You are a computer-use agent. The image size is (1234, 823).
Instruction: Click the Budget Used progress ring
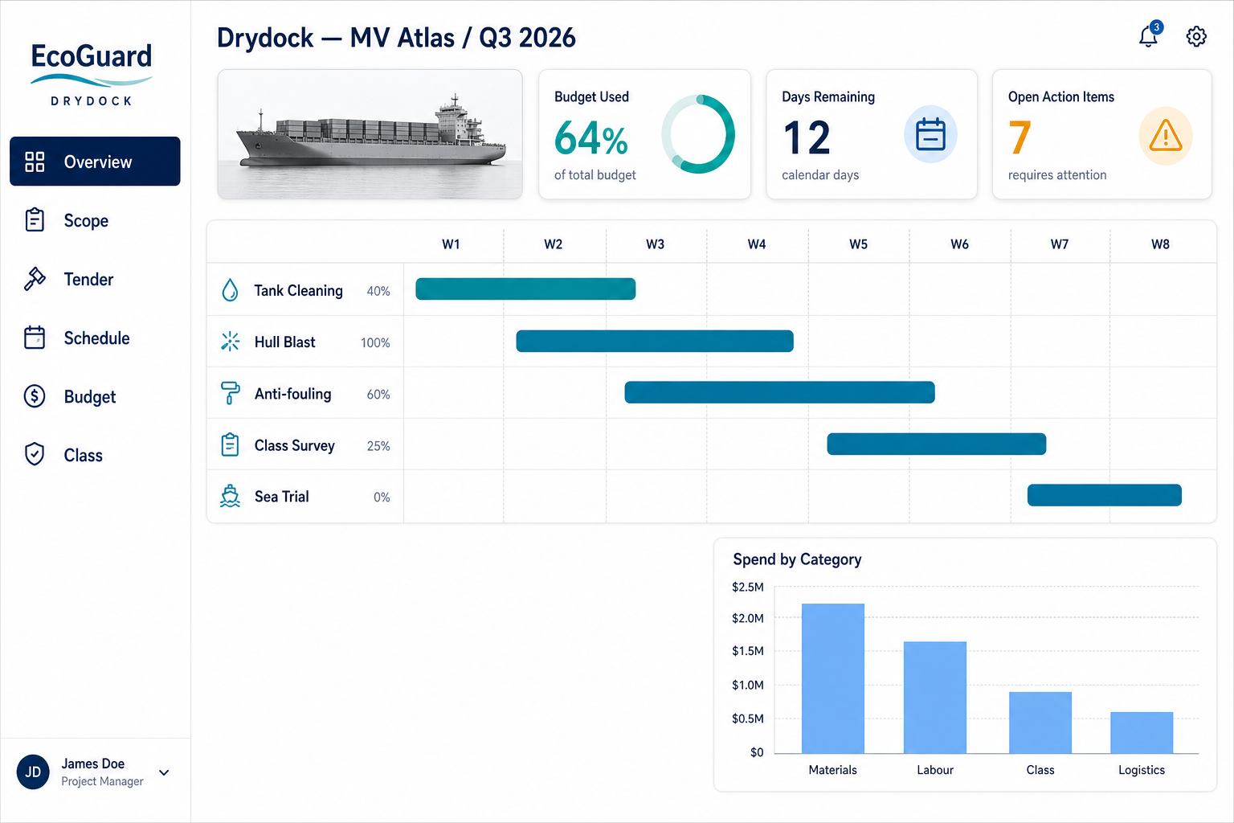[x=698, y=134]
